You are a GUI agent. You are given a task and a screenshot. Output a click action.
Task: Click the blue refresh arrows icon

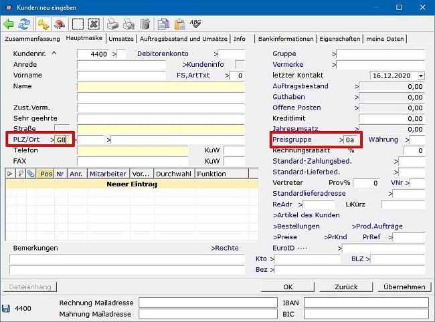coord(24,24)
